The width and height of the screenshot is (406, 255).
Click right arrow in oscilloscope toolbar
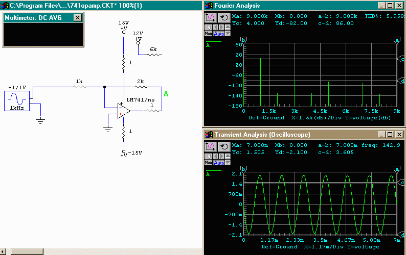[221, 156]
